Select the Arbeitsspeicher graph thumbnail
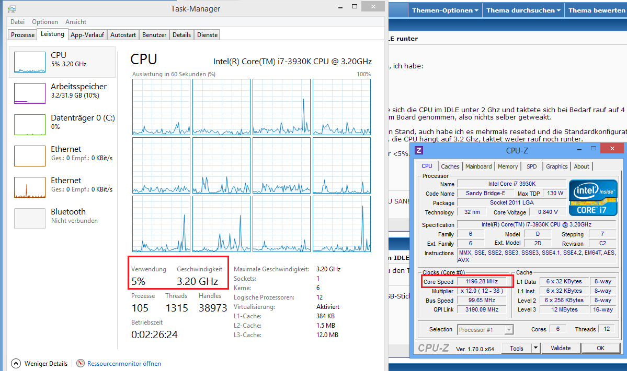The height and width of the screenshot is (371, 627). tap(30, 93)
